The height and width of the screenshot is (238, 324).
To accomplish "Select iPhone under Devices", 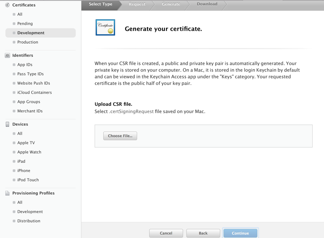I will pyautogui.click(x=23, y=171).
